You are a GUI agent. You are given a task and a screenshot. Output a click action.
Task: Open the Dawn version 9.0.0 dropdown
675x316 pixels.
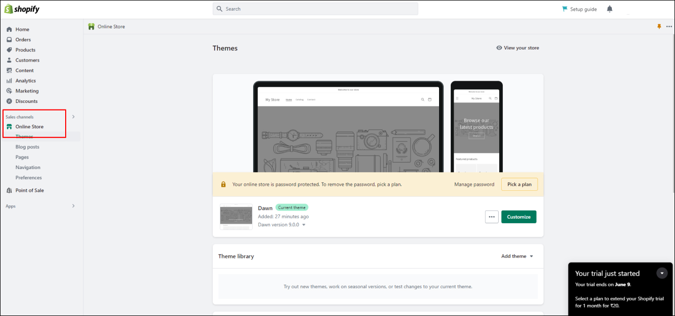(282, 225)
